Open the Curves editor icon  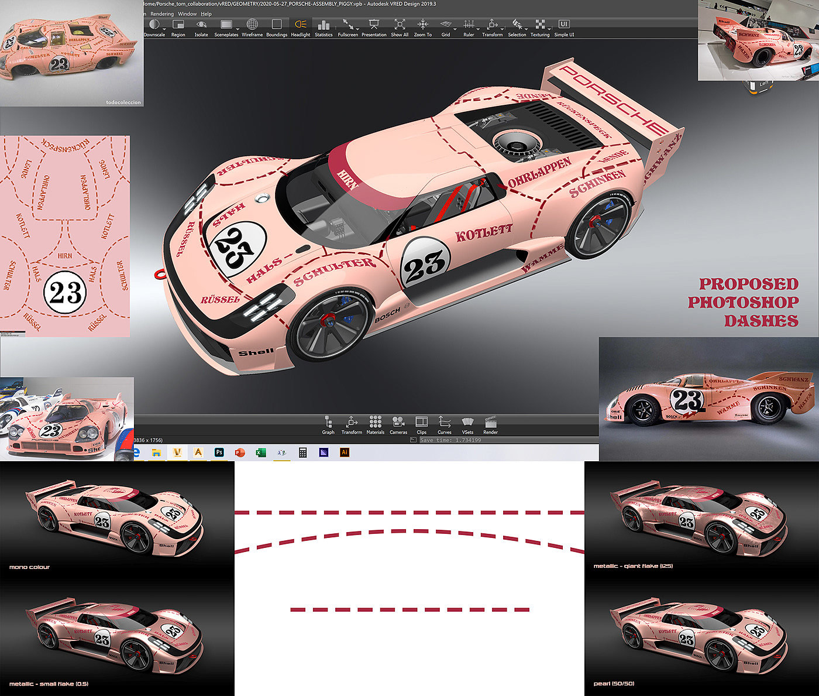click(x=444, y=423)
